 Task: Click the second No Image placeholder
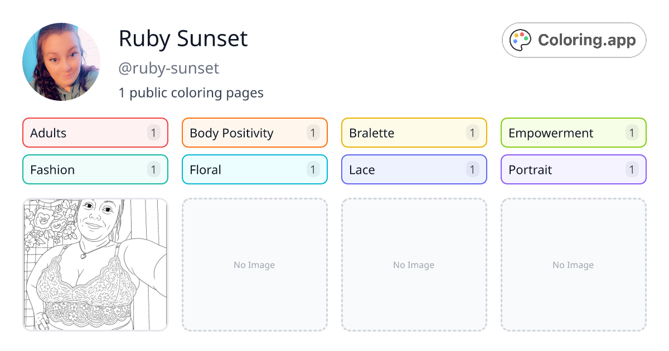(254, 265)
